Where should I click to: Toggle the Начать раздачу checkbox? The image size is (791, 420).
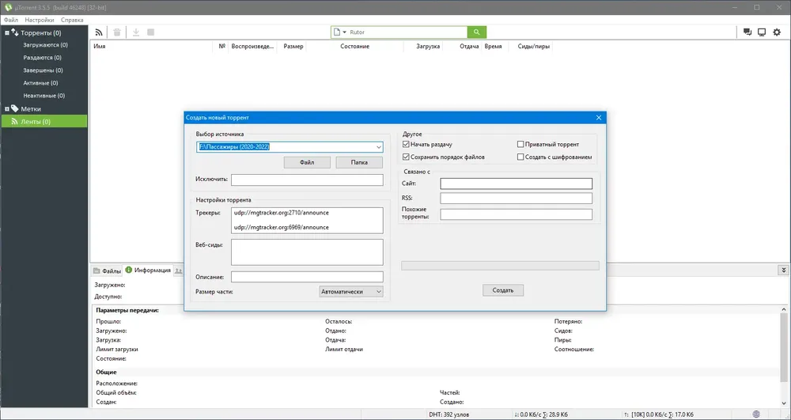click(406, 144)
